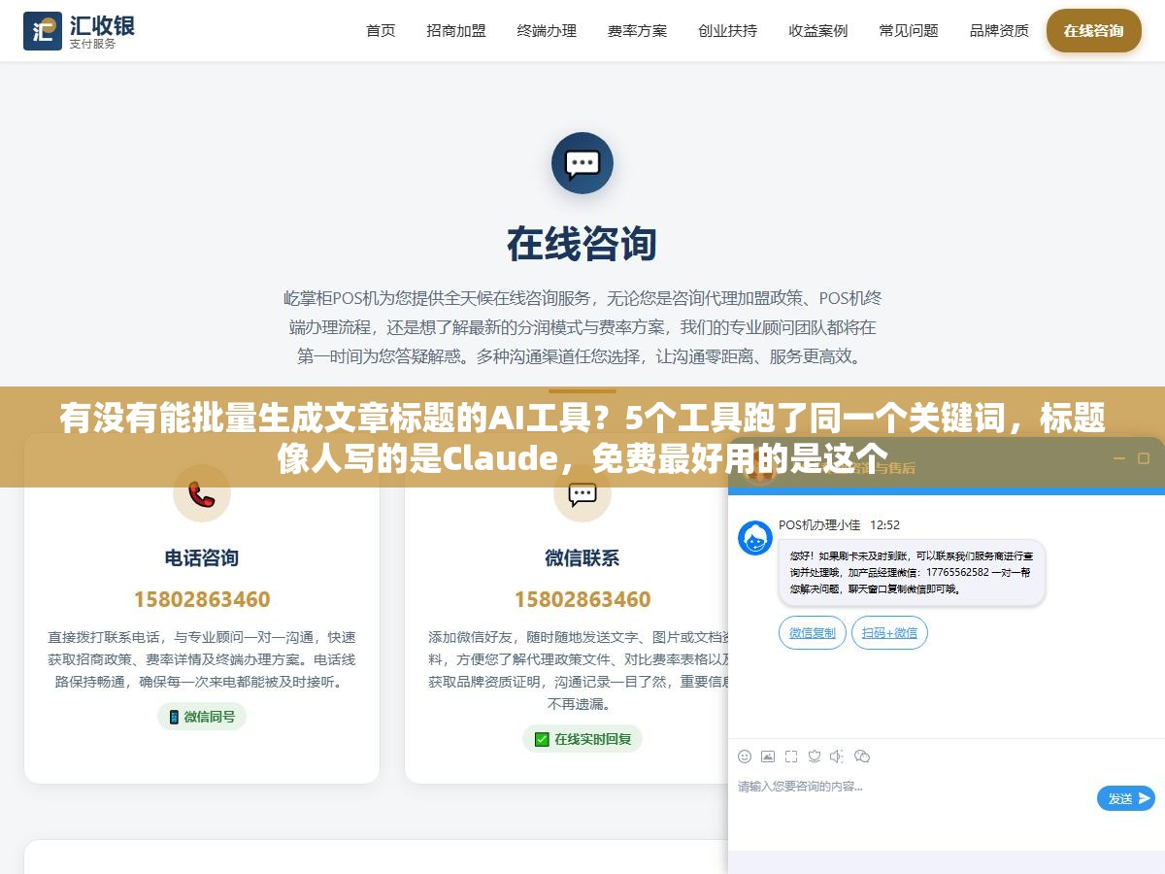Open the 招商加盟 nav item
This screenshot has height=874, width=1165.
pyautogui.click(x=456, y=30)
